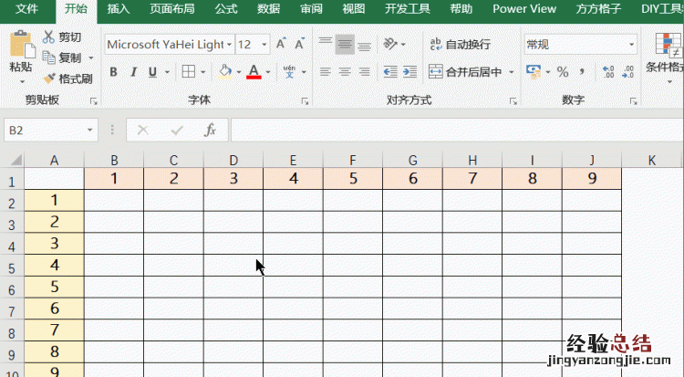684x377 pixels.
Task: Click the 自动换行 wrap text button
Action: (460, 44)
